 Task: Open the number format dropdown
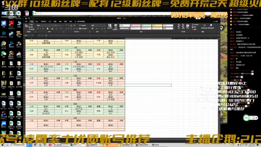pyautogui.click(x=104, y=25)
